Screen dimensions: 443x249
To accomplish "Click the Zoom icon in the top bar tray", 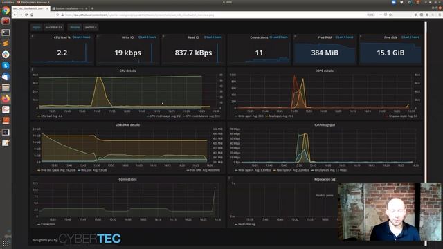I will tap(394, 2).
